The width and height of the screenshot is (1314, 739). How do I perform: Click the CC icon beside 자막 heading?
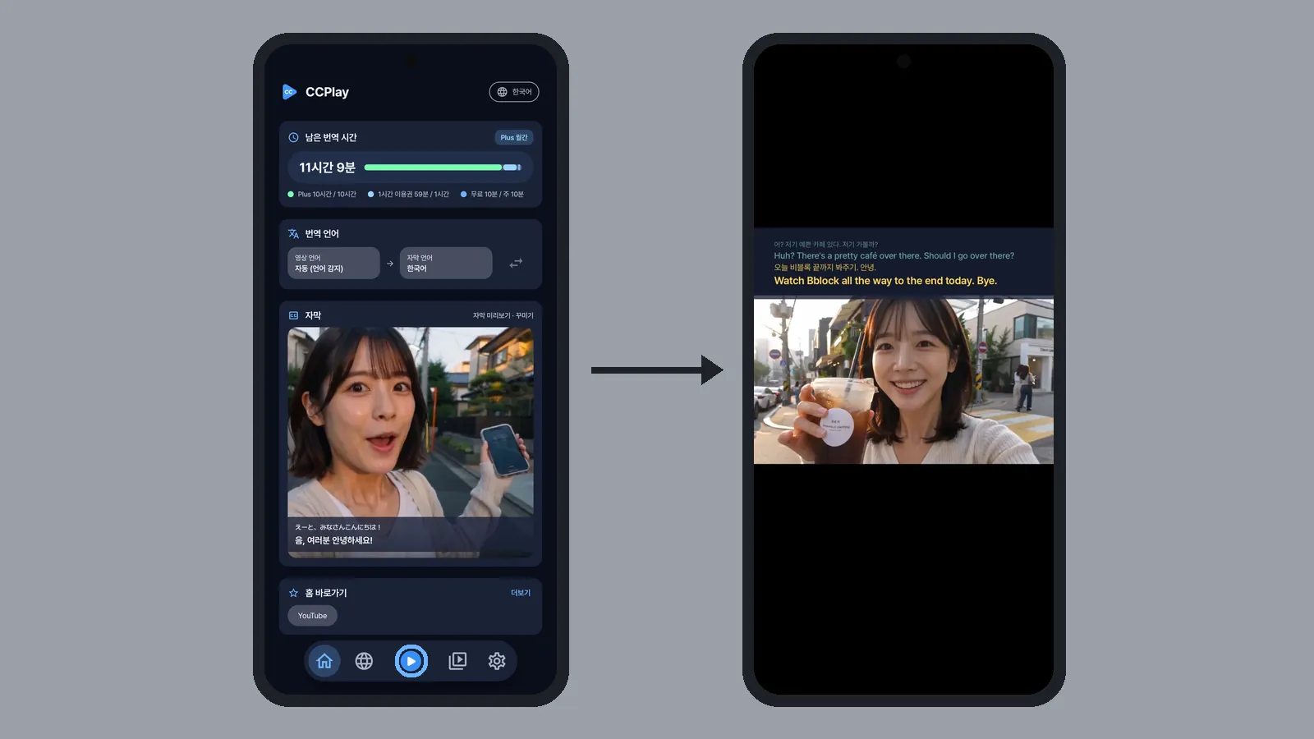(x=293, y=315)
